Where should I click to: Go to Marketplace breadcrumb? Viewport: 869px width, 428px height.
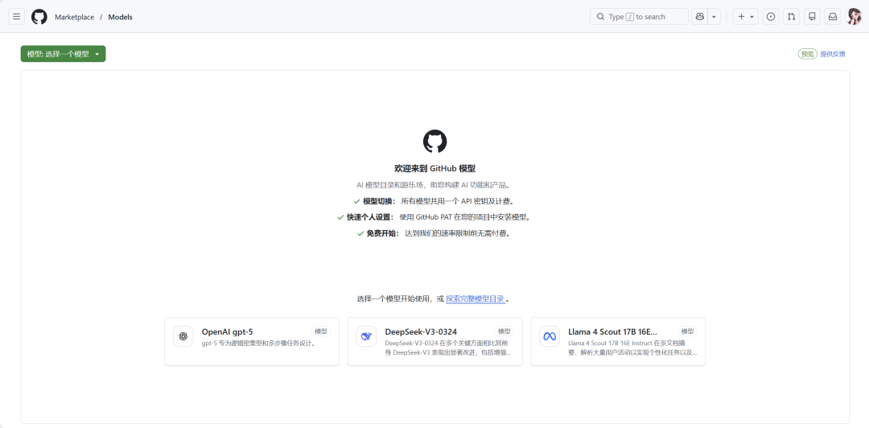pos(74,17)
